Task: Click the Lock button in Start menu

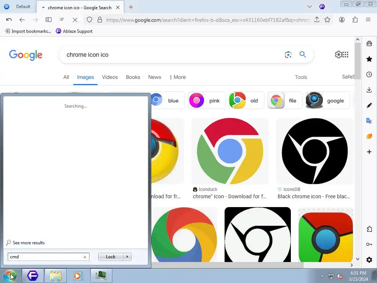Action: click(x=110, y=257)
